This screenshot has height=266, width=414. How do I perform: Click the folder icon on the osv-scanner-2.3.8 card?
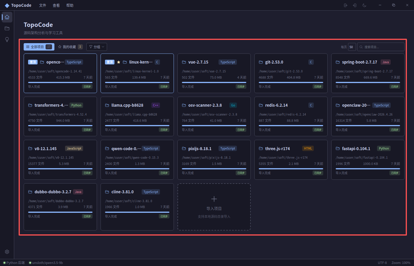(184, 105)
